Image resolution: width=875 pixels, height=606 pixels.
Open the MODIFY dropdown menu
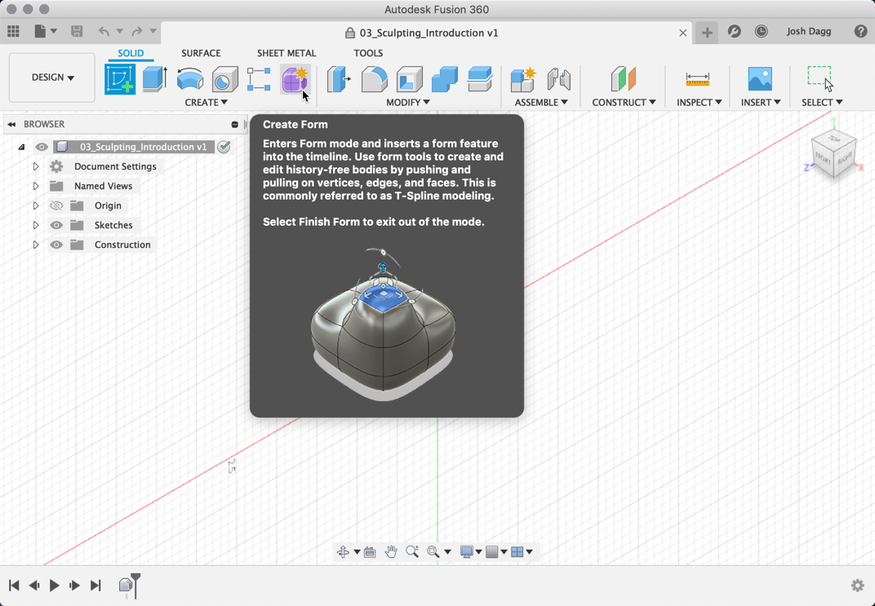(x=408, y=103)
